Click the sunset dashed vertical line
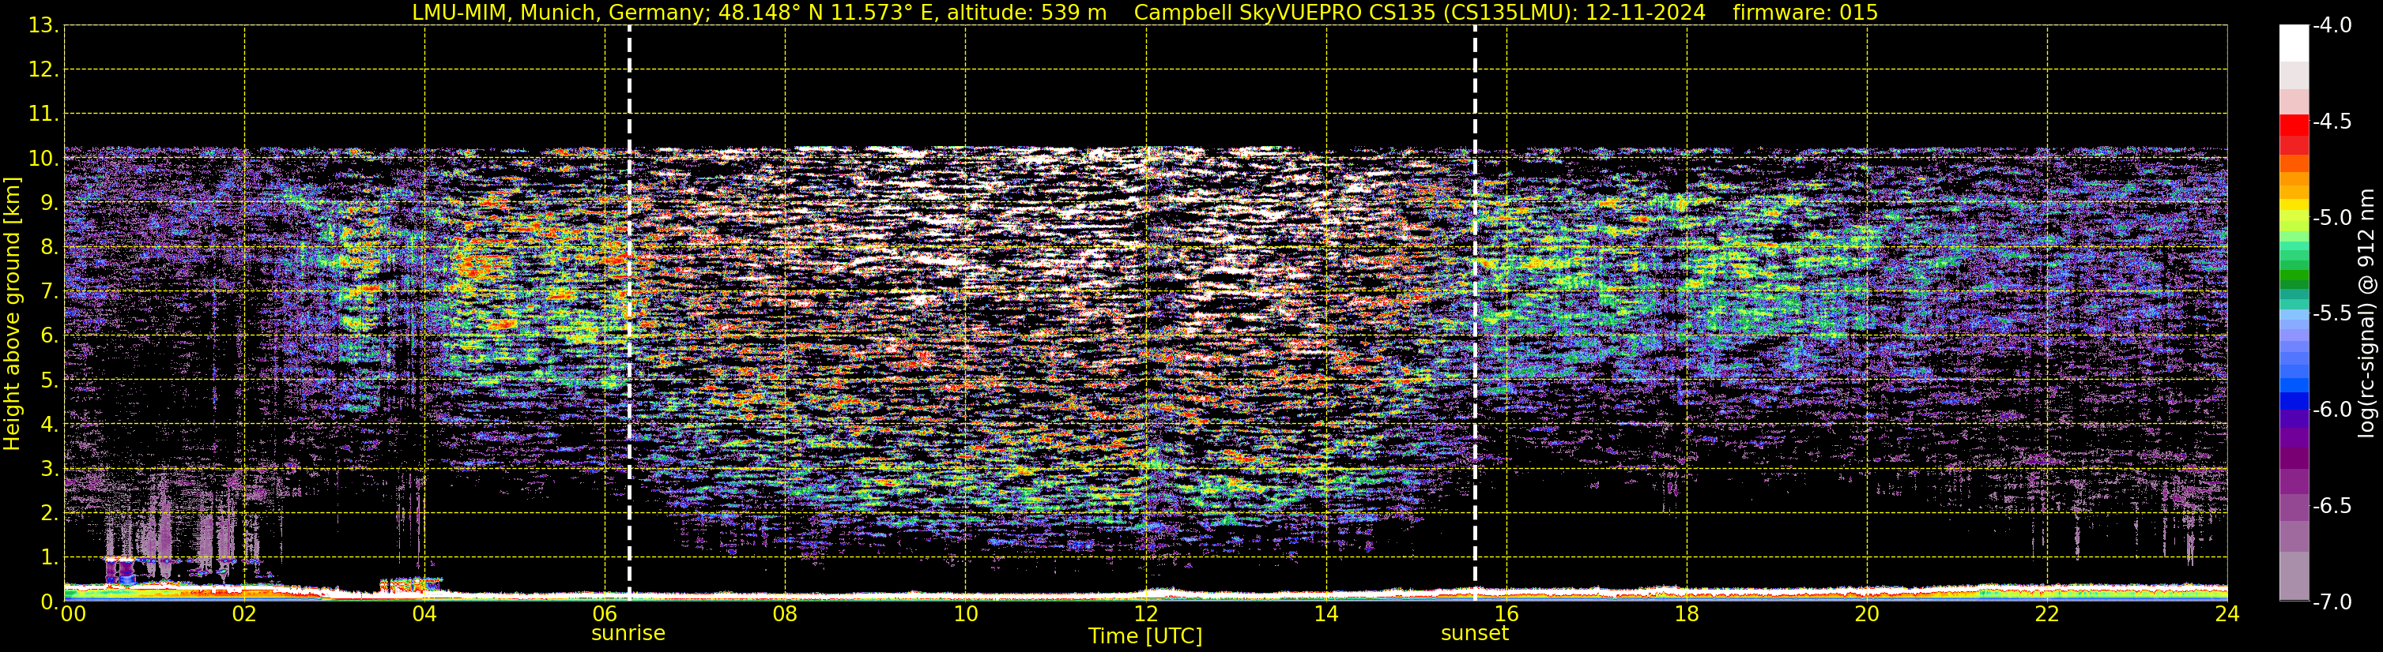 pos(1475,313)
